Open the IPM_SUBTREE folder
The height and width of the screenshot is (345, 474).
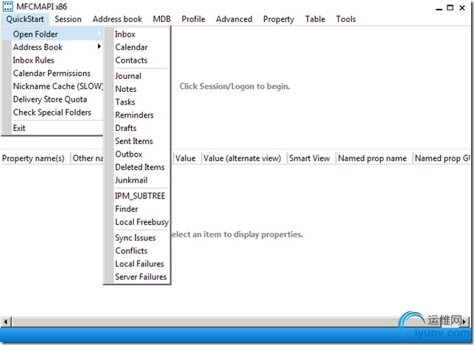click(137, 196)
